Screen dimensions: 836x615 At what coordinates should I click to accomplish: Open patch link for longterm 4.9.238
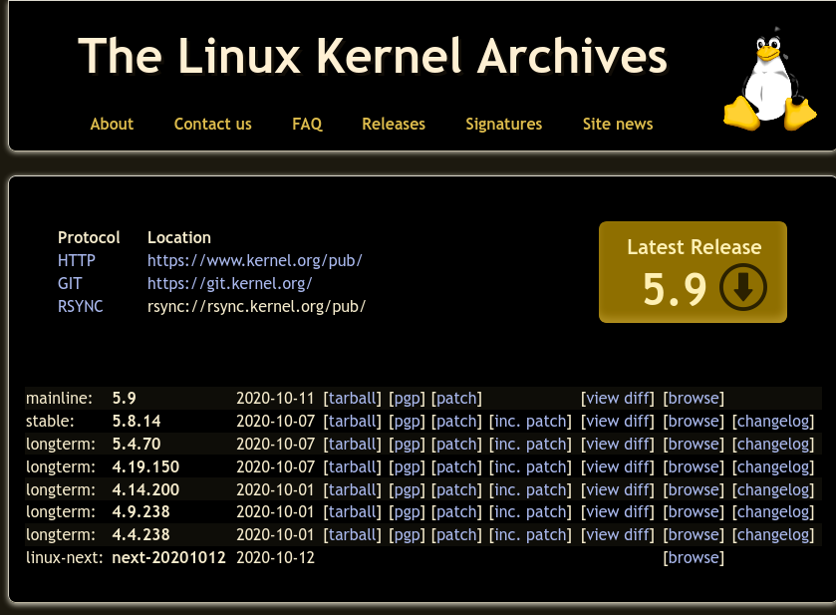[x=456, y=511]
